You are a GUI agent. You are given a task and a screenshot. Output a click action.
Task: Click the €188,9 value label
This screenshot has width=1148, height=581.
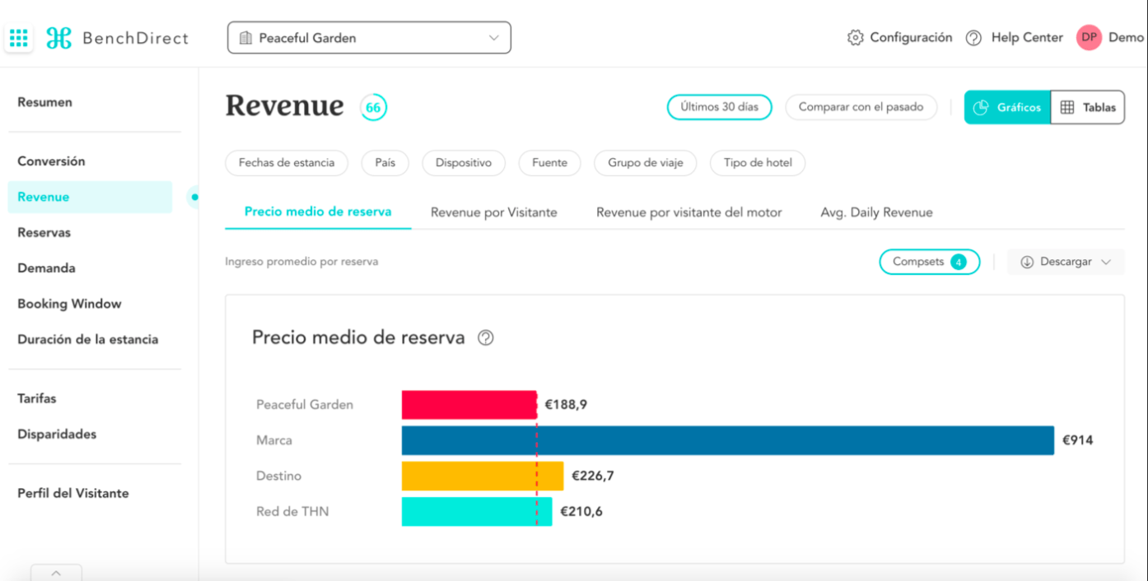pyautogui.click(x=566, y=405)
